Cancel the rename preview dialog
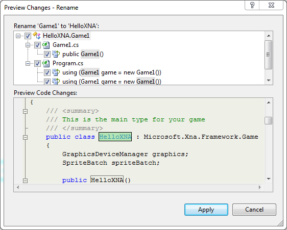This screenshot has width=287, height=230. click(254, 210)
